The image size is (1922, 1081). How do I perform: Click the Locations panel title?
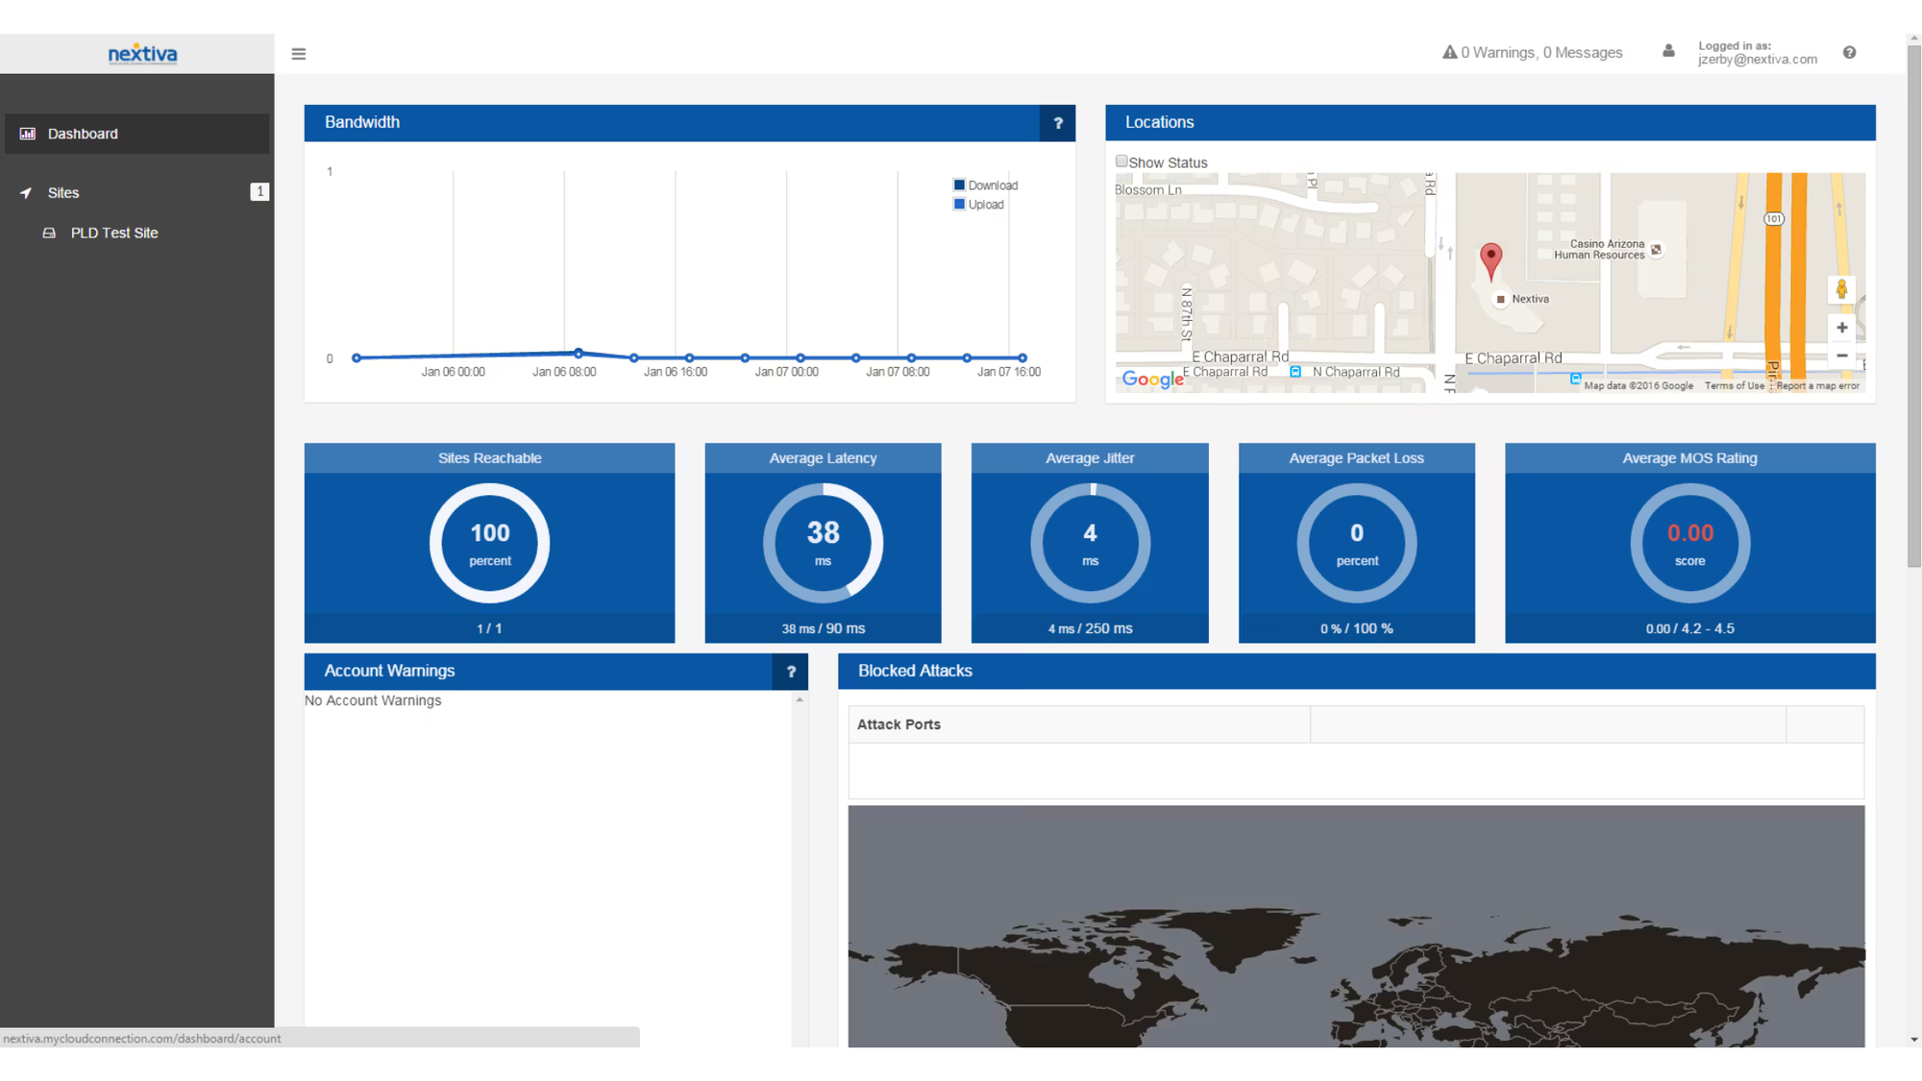click(x=1159, y=123)
